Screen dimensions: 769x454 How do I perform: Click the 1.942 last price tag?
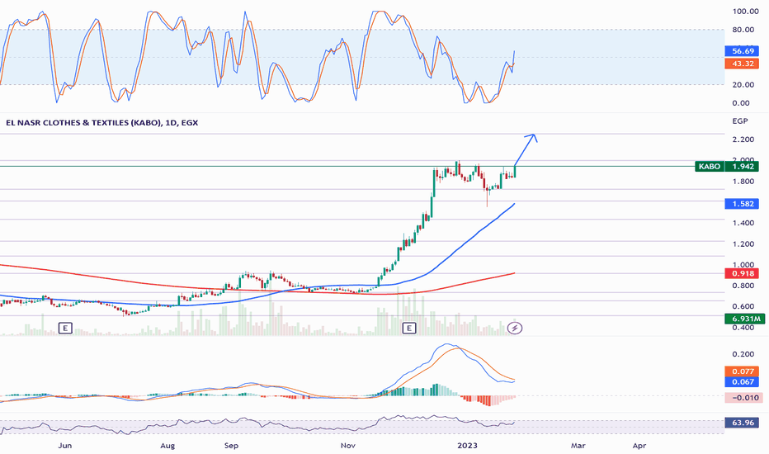(x=743, y=167)
